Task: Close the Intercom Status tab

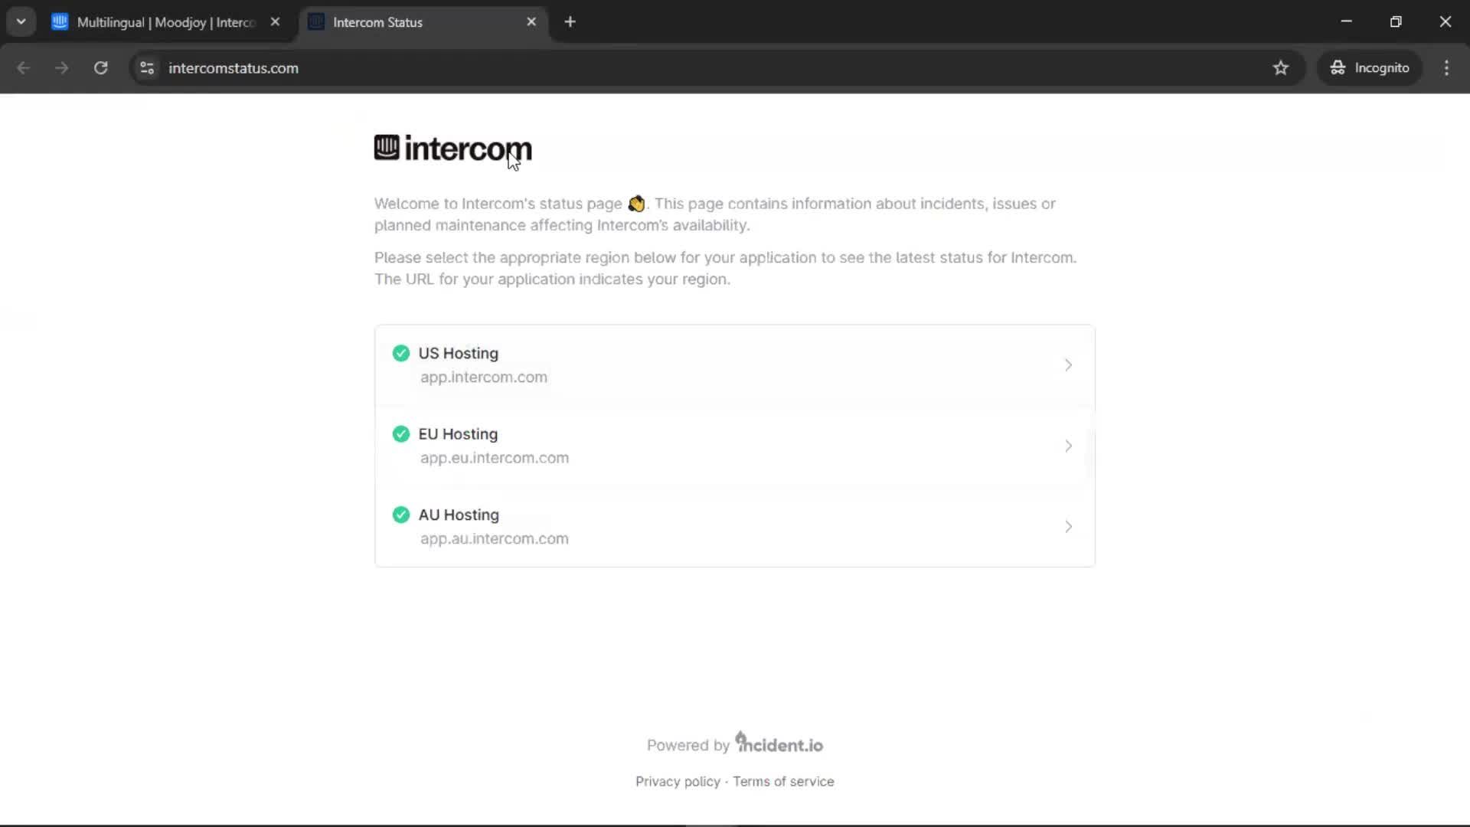Action: pos(531,22)
